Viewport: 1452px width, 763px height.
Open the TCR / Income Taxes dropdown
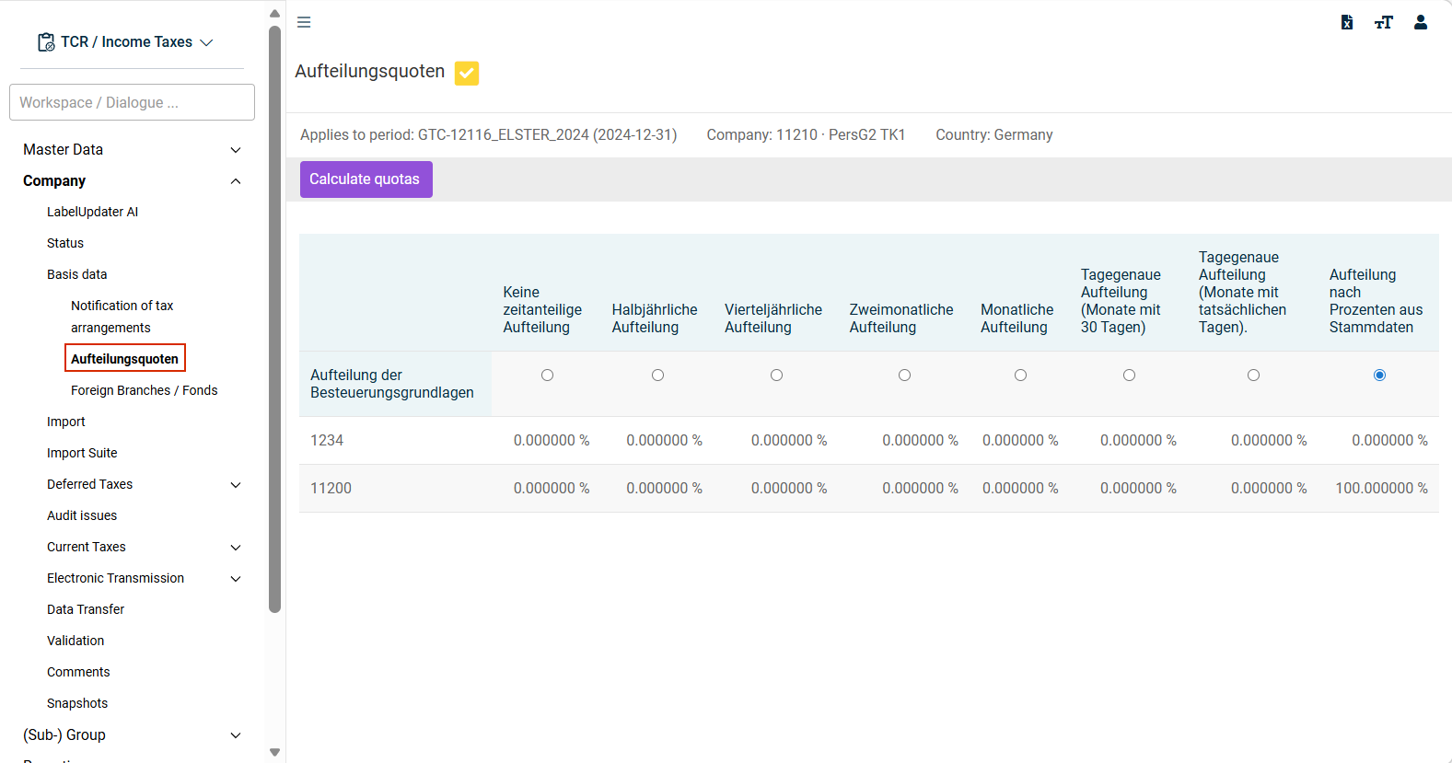(125, 42)
